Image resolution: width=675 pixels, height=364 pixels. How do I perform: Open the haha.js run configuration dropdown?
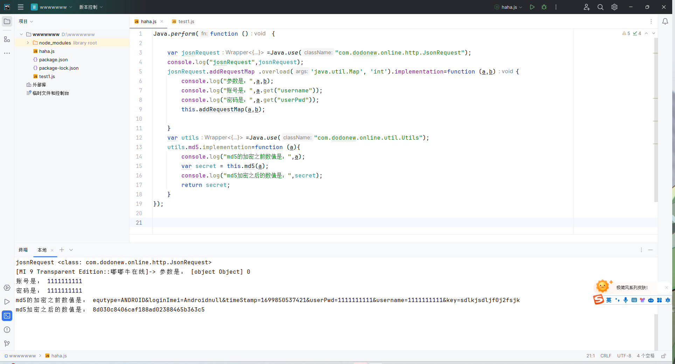pyautogui.click(x=508, y=7)
